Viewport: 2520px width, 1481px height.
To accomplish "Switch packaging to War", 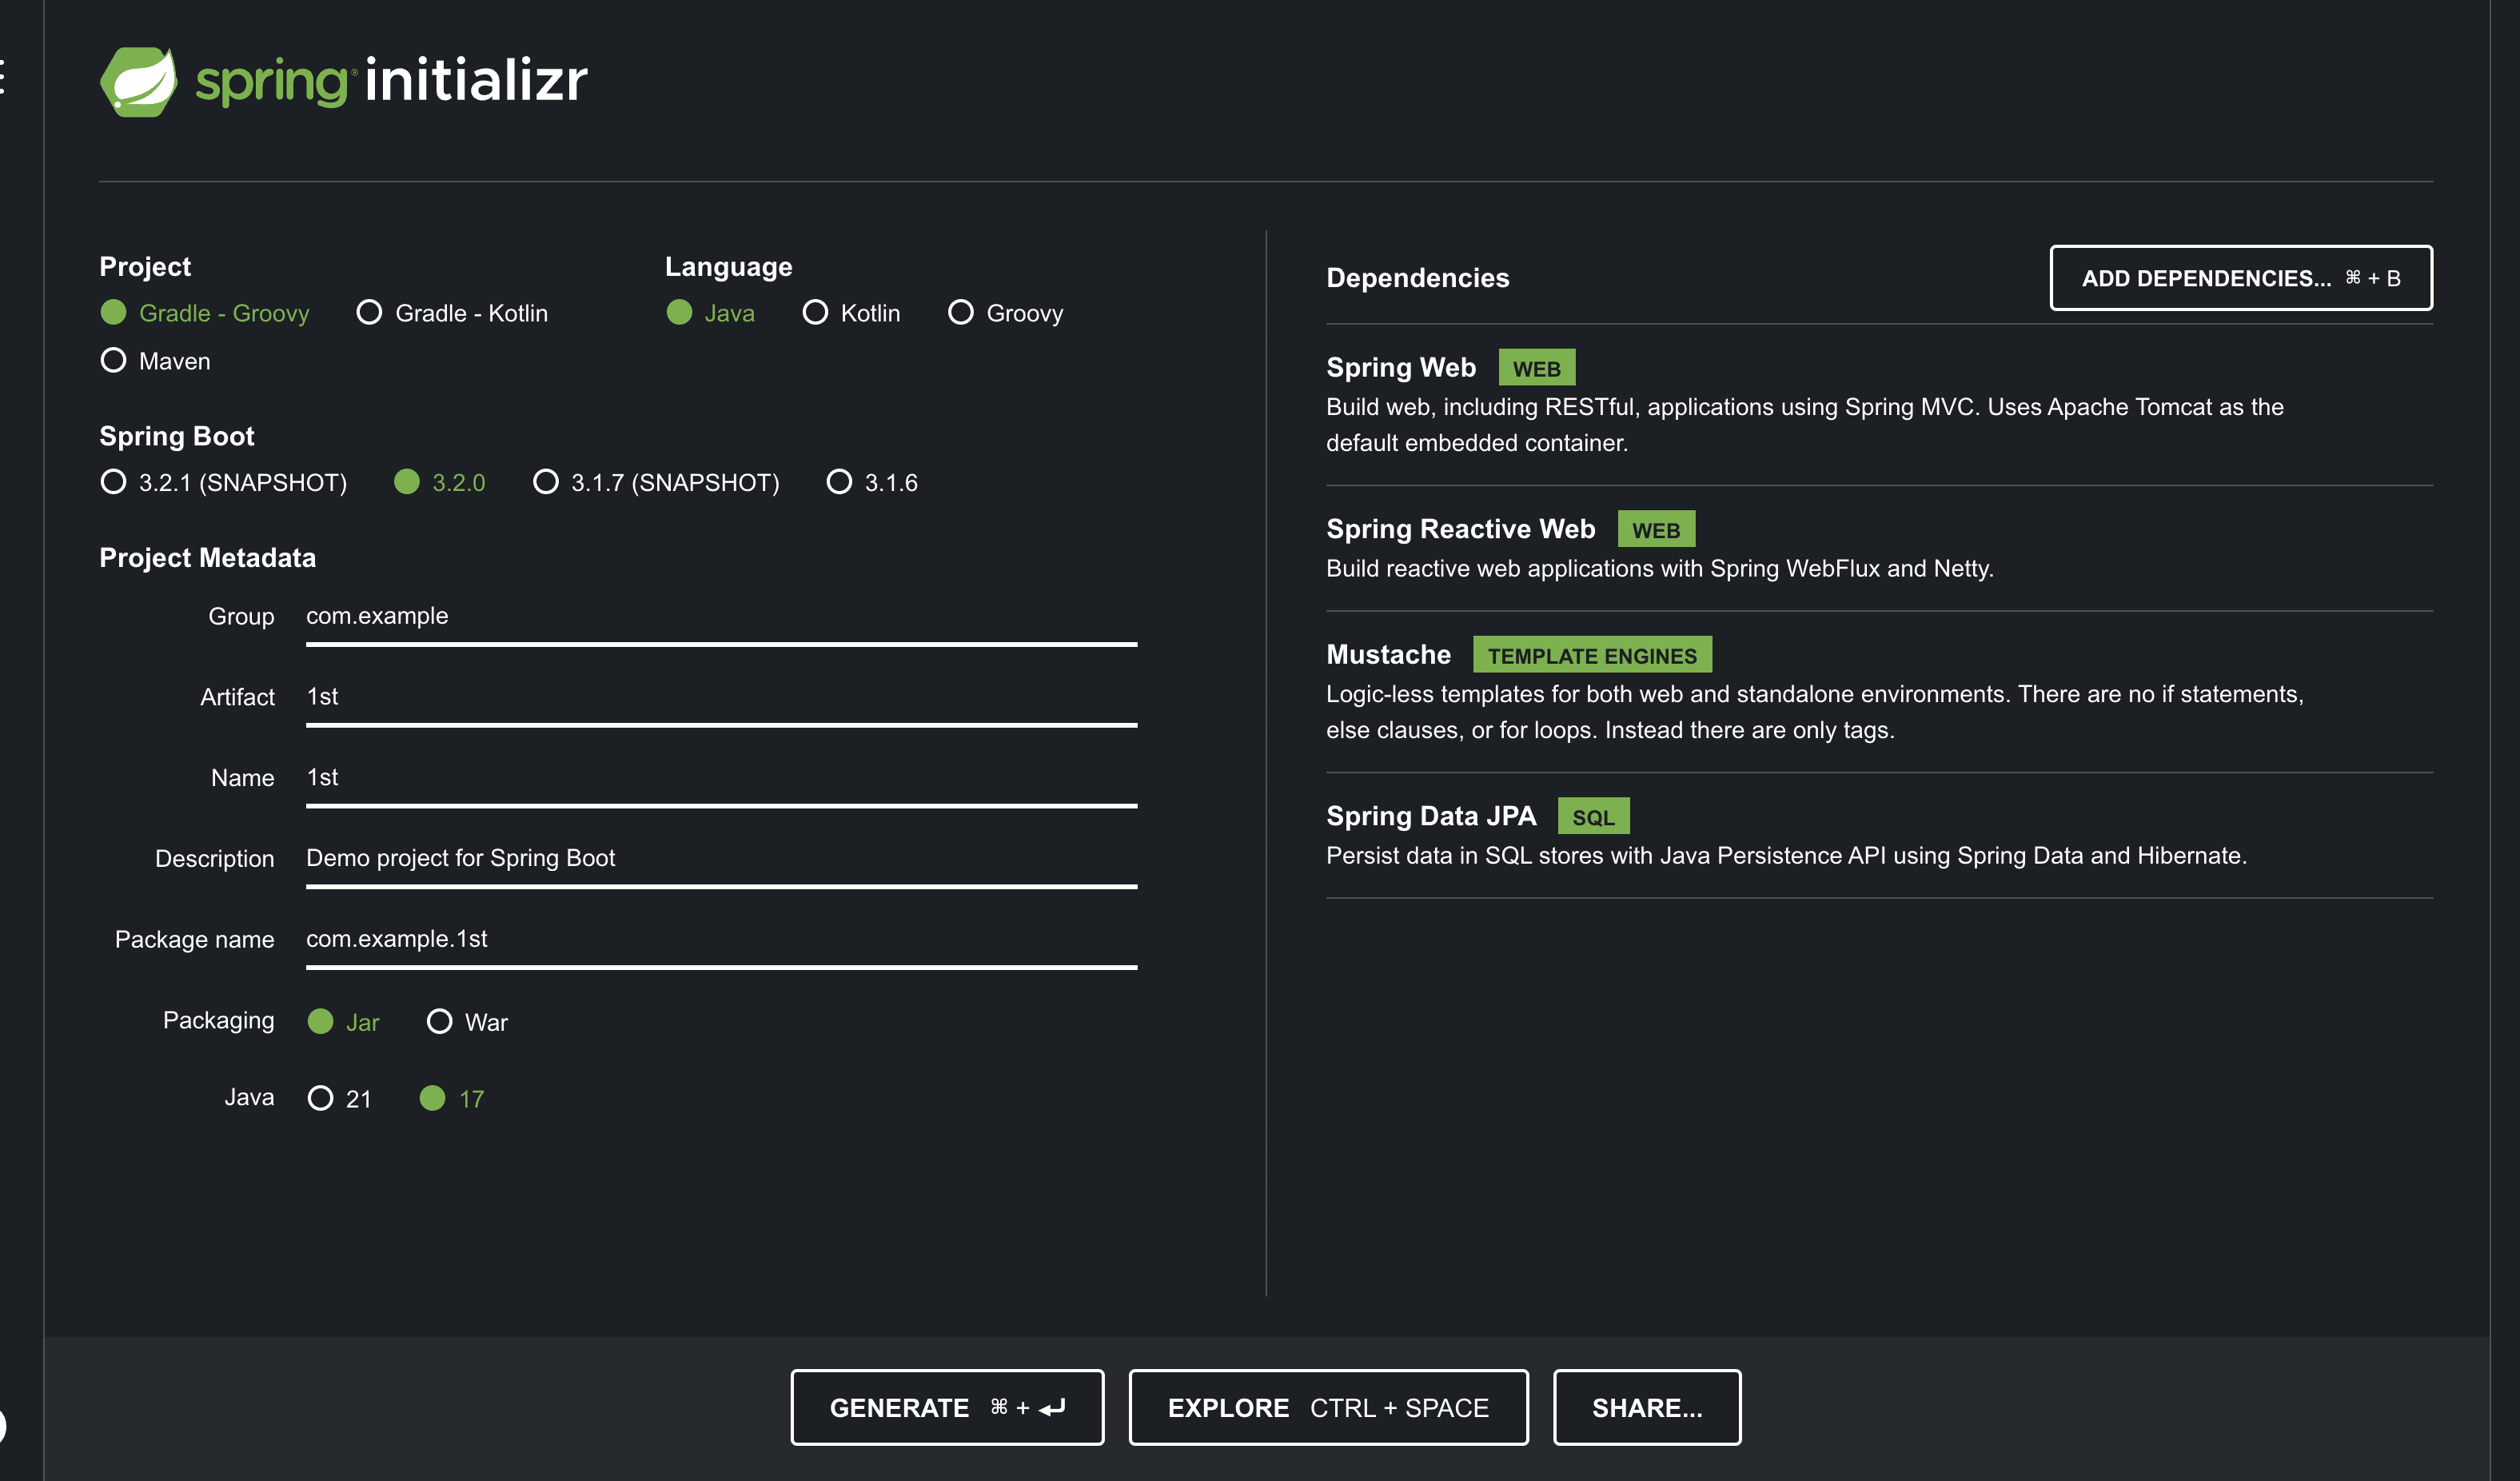I will [x=468, y=1021].
